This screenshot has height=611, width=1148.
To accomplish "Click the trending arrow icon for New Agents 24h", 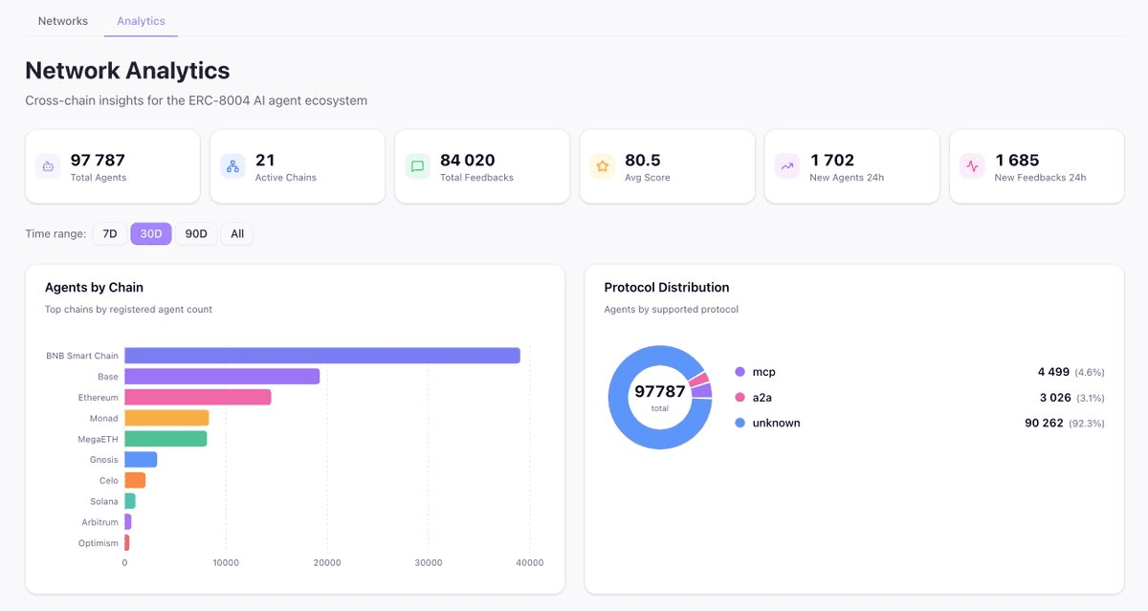I will 787,166.
